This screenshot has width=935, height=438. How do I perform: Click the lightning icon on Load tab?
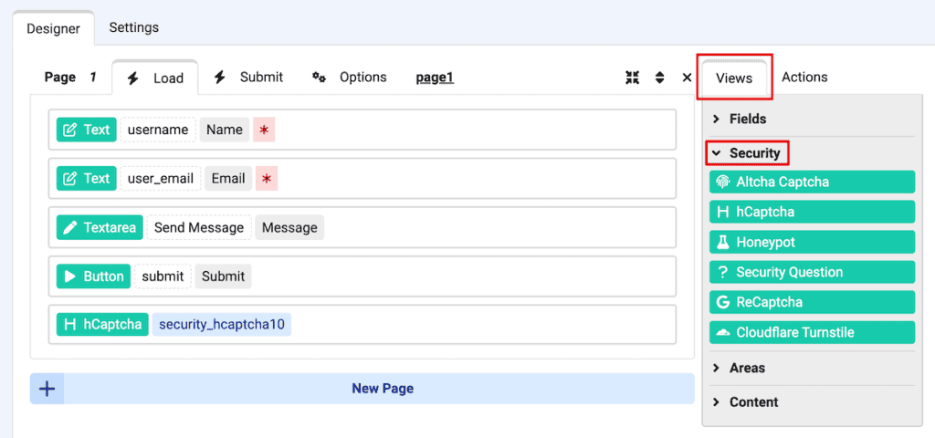[x=133, y=78]
